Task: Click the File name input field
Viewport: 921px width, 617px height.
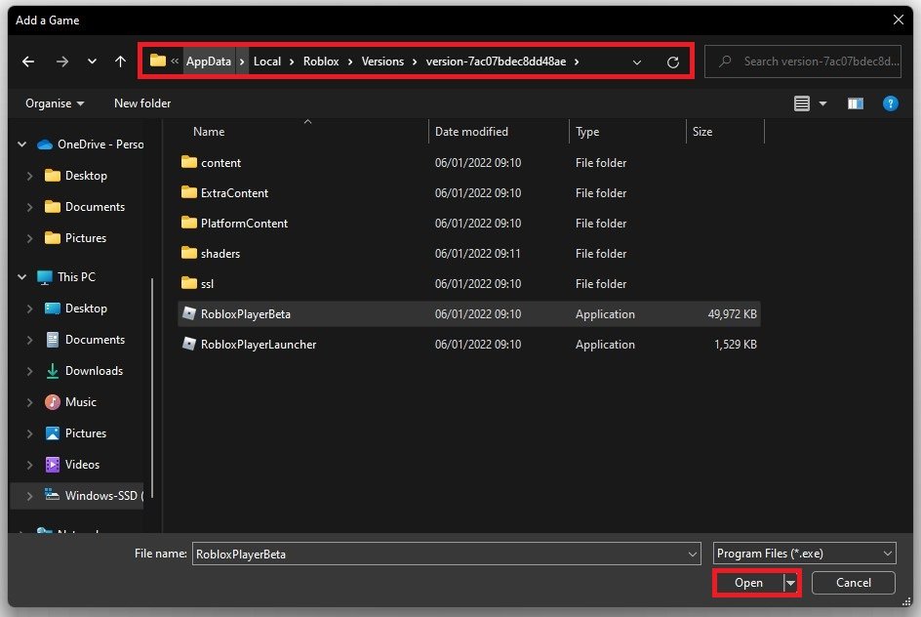Action: click(x=439, y=554)
